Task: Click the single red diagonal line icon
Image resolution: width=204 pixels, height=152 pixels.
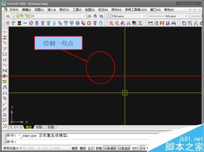Action: pos(4,104)
